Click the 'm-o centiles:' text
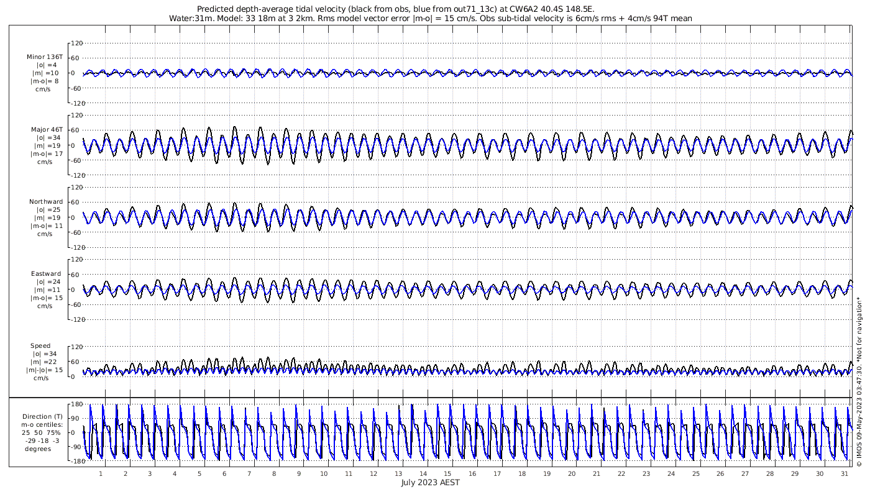Screen dimensions: 870x497 coord(42,424)
